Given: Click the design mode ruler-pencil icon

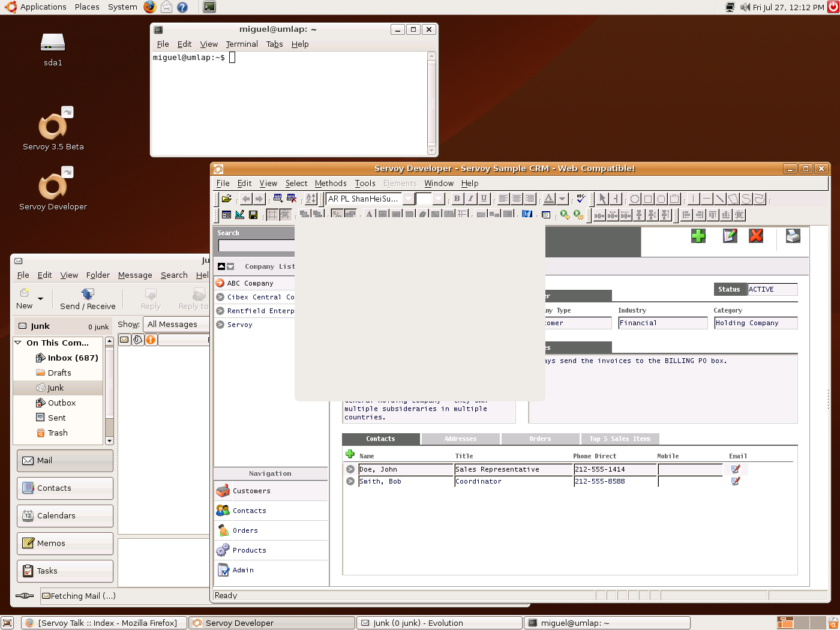Looking at the screenshot, I should [240, 214].
